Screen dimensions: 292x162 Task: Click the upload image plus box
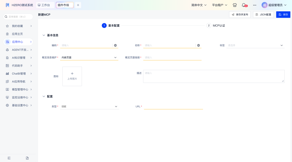coord(72,76)
